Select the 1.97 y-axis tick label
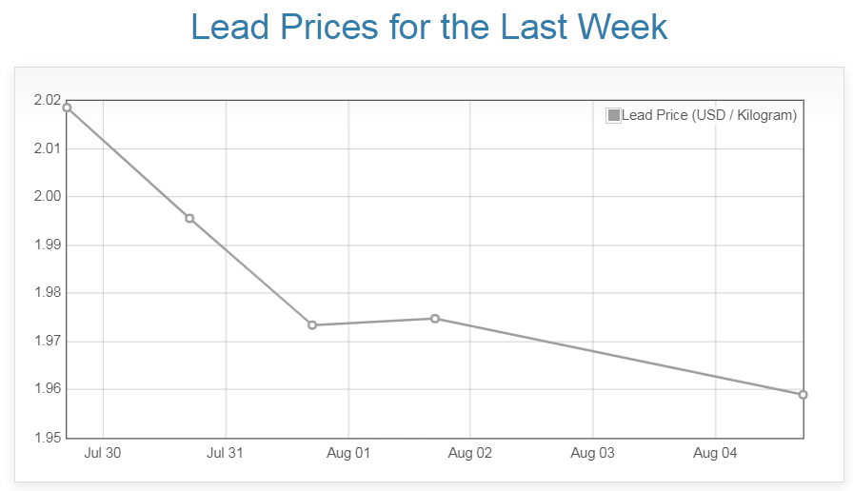The image size is (853, 491). pyautogui.click(x=47, y=341)
